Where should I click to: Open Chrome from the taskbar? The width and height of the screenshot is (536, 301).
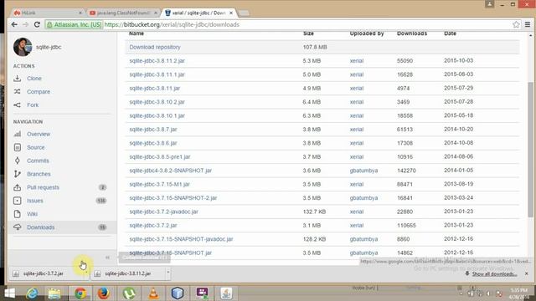click(80, 293)
